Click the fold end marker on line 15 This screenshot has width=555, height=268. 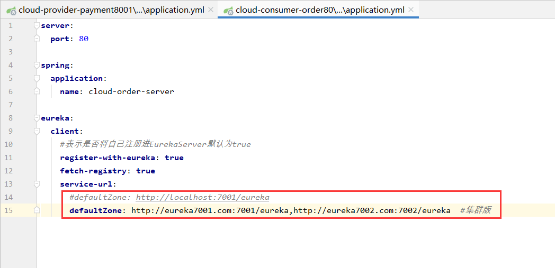(37, 210)
